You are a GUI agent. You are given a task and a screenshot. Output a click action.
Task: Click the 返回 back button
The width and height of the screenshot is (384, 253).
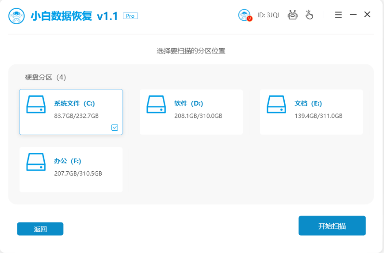pyautogui.click(x=40, y=229)
